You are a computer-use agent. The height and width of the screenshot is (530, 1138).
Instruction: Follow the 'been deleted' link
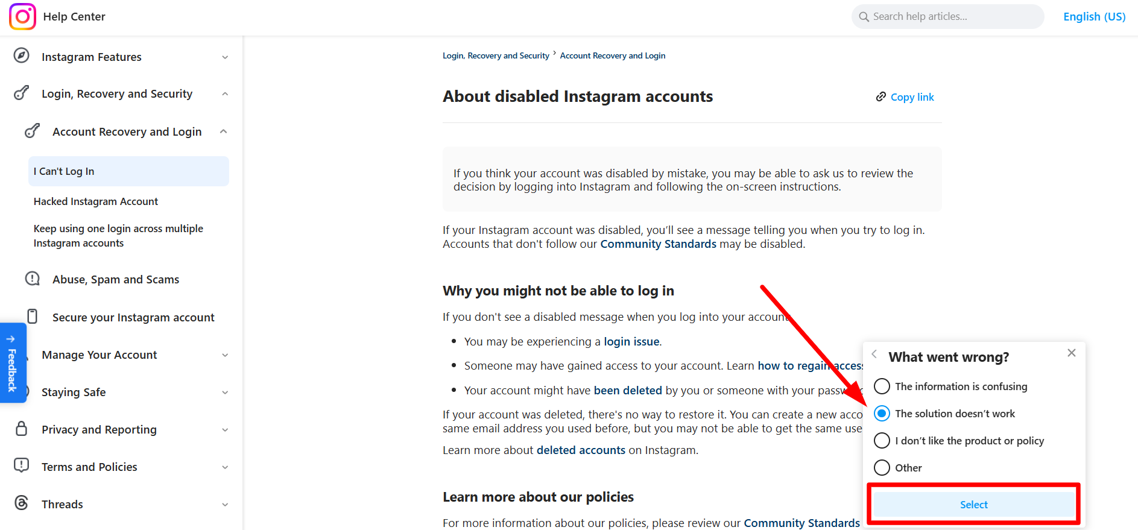(x=628, y=390)
